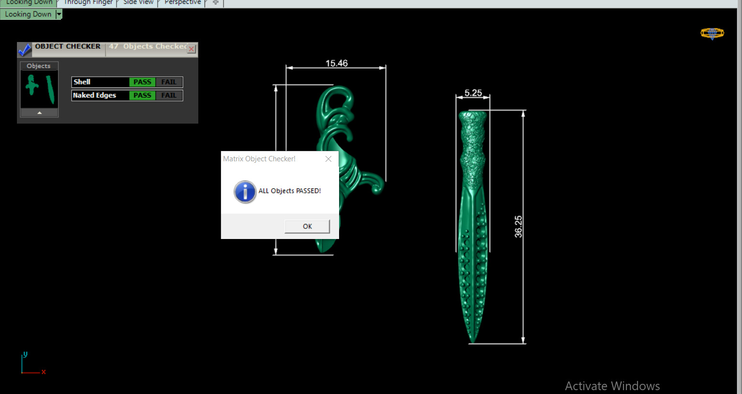Select FAIL for Shell check

click(169, 82)
